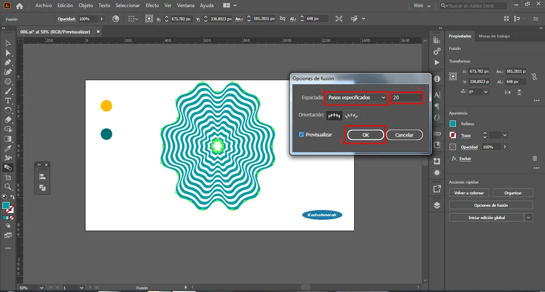This screenshot has height=292, width=545.
Task: Open the arrange documents dropdown
Action: coord(230,6)
